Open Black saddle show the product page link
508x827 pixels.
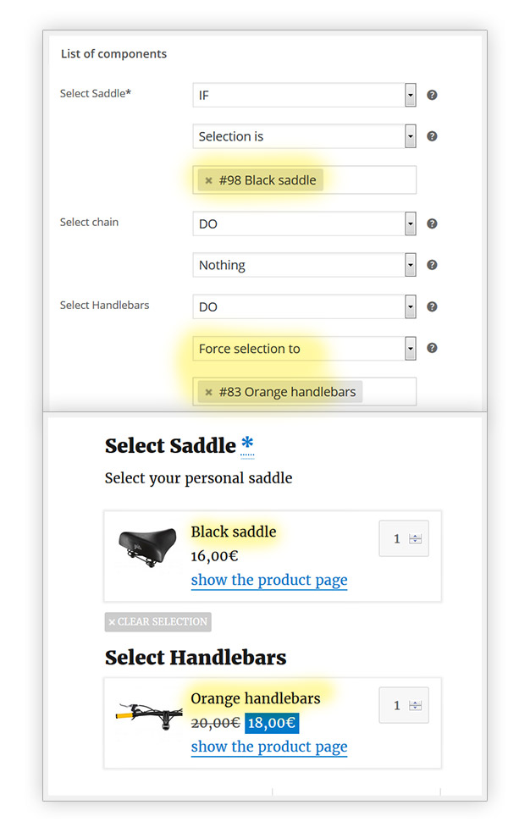269,580
